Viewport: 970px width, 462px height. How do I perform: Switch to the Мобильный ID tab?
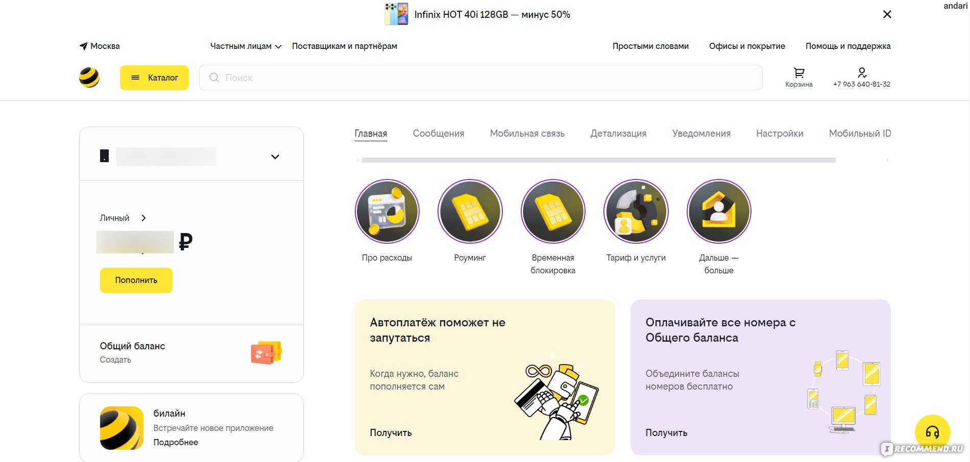[860, 134]
